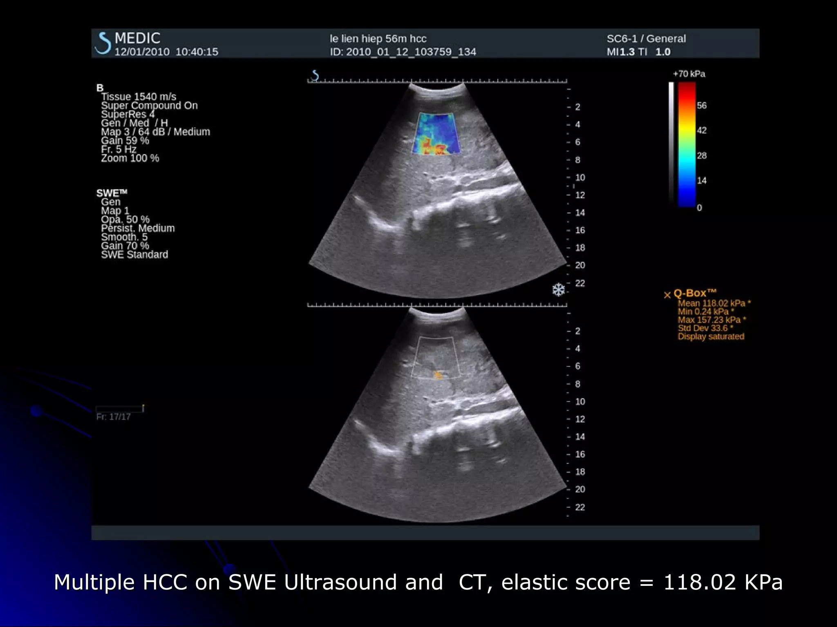Click the 'MI1.3 TI 1.0' reading
The image size is (837, 627).
point(638,52)
